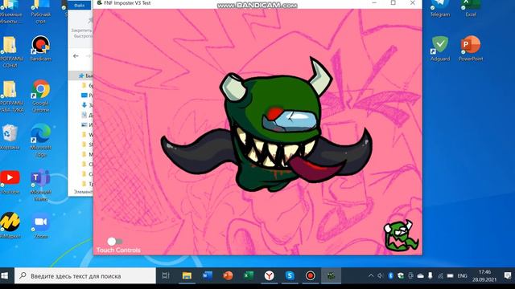Open Excel desktop shortcut
This screenshot has width=515, height=289.
(x=471, y=9)
